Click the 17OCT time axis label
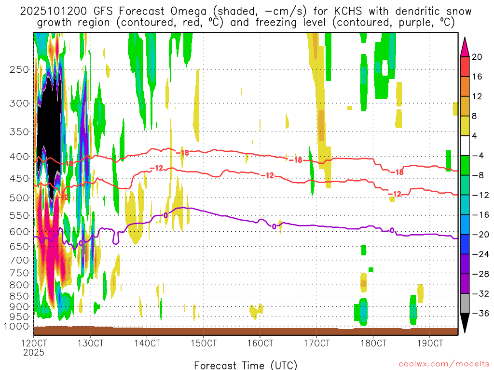 point(316,343)
